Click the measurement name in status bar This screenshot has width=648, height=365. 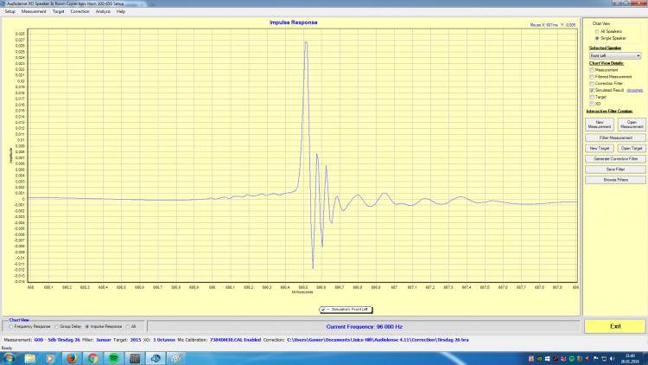click(x=57, y=340)
